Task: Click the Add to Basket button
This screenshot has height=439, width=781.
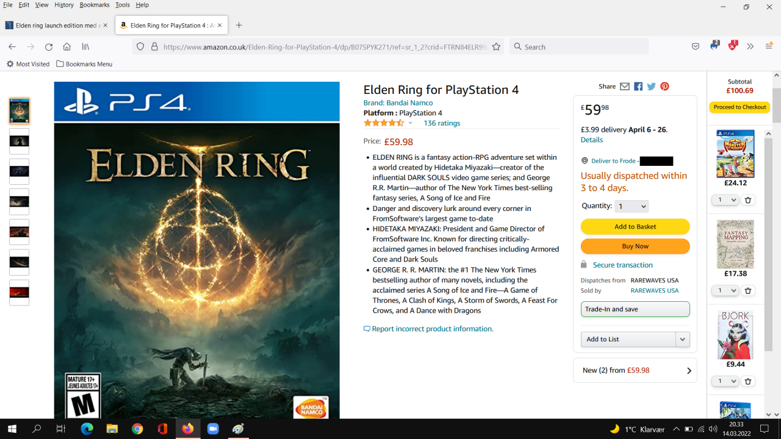Action: (635, 227)
